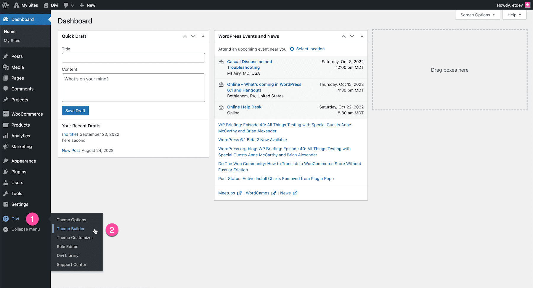
Task: Expand the Help dropdown
Action: tap(514, 15)
